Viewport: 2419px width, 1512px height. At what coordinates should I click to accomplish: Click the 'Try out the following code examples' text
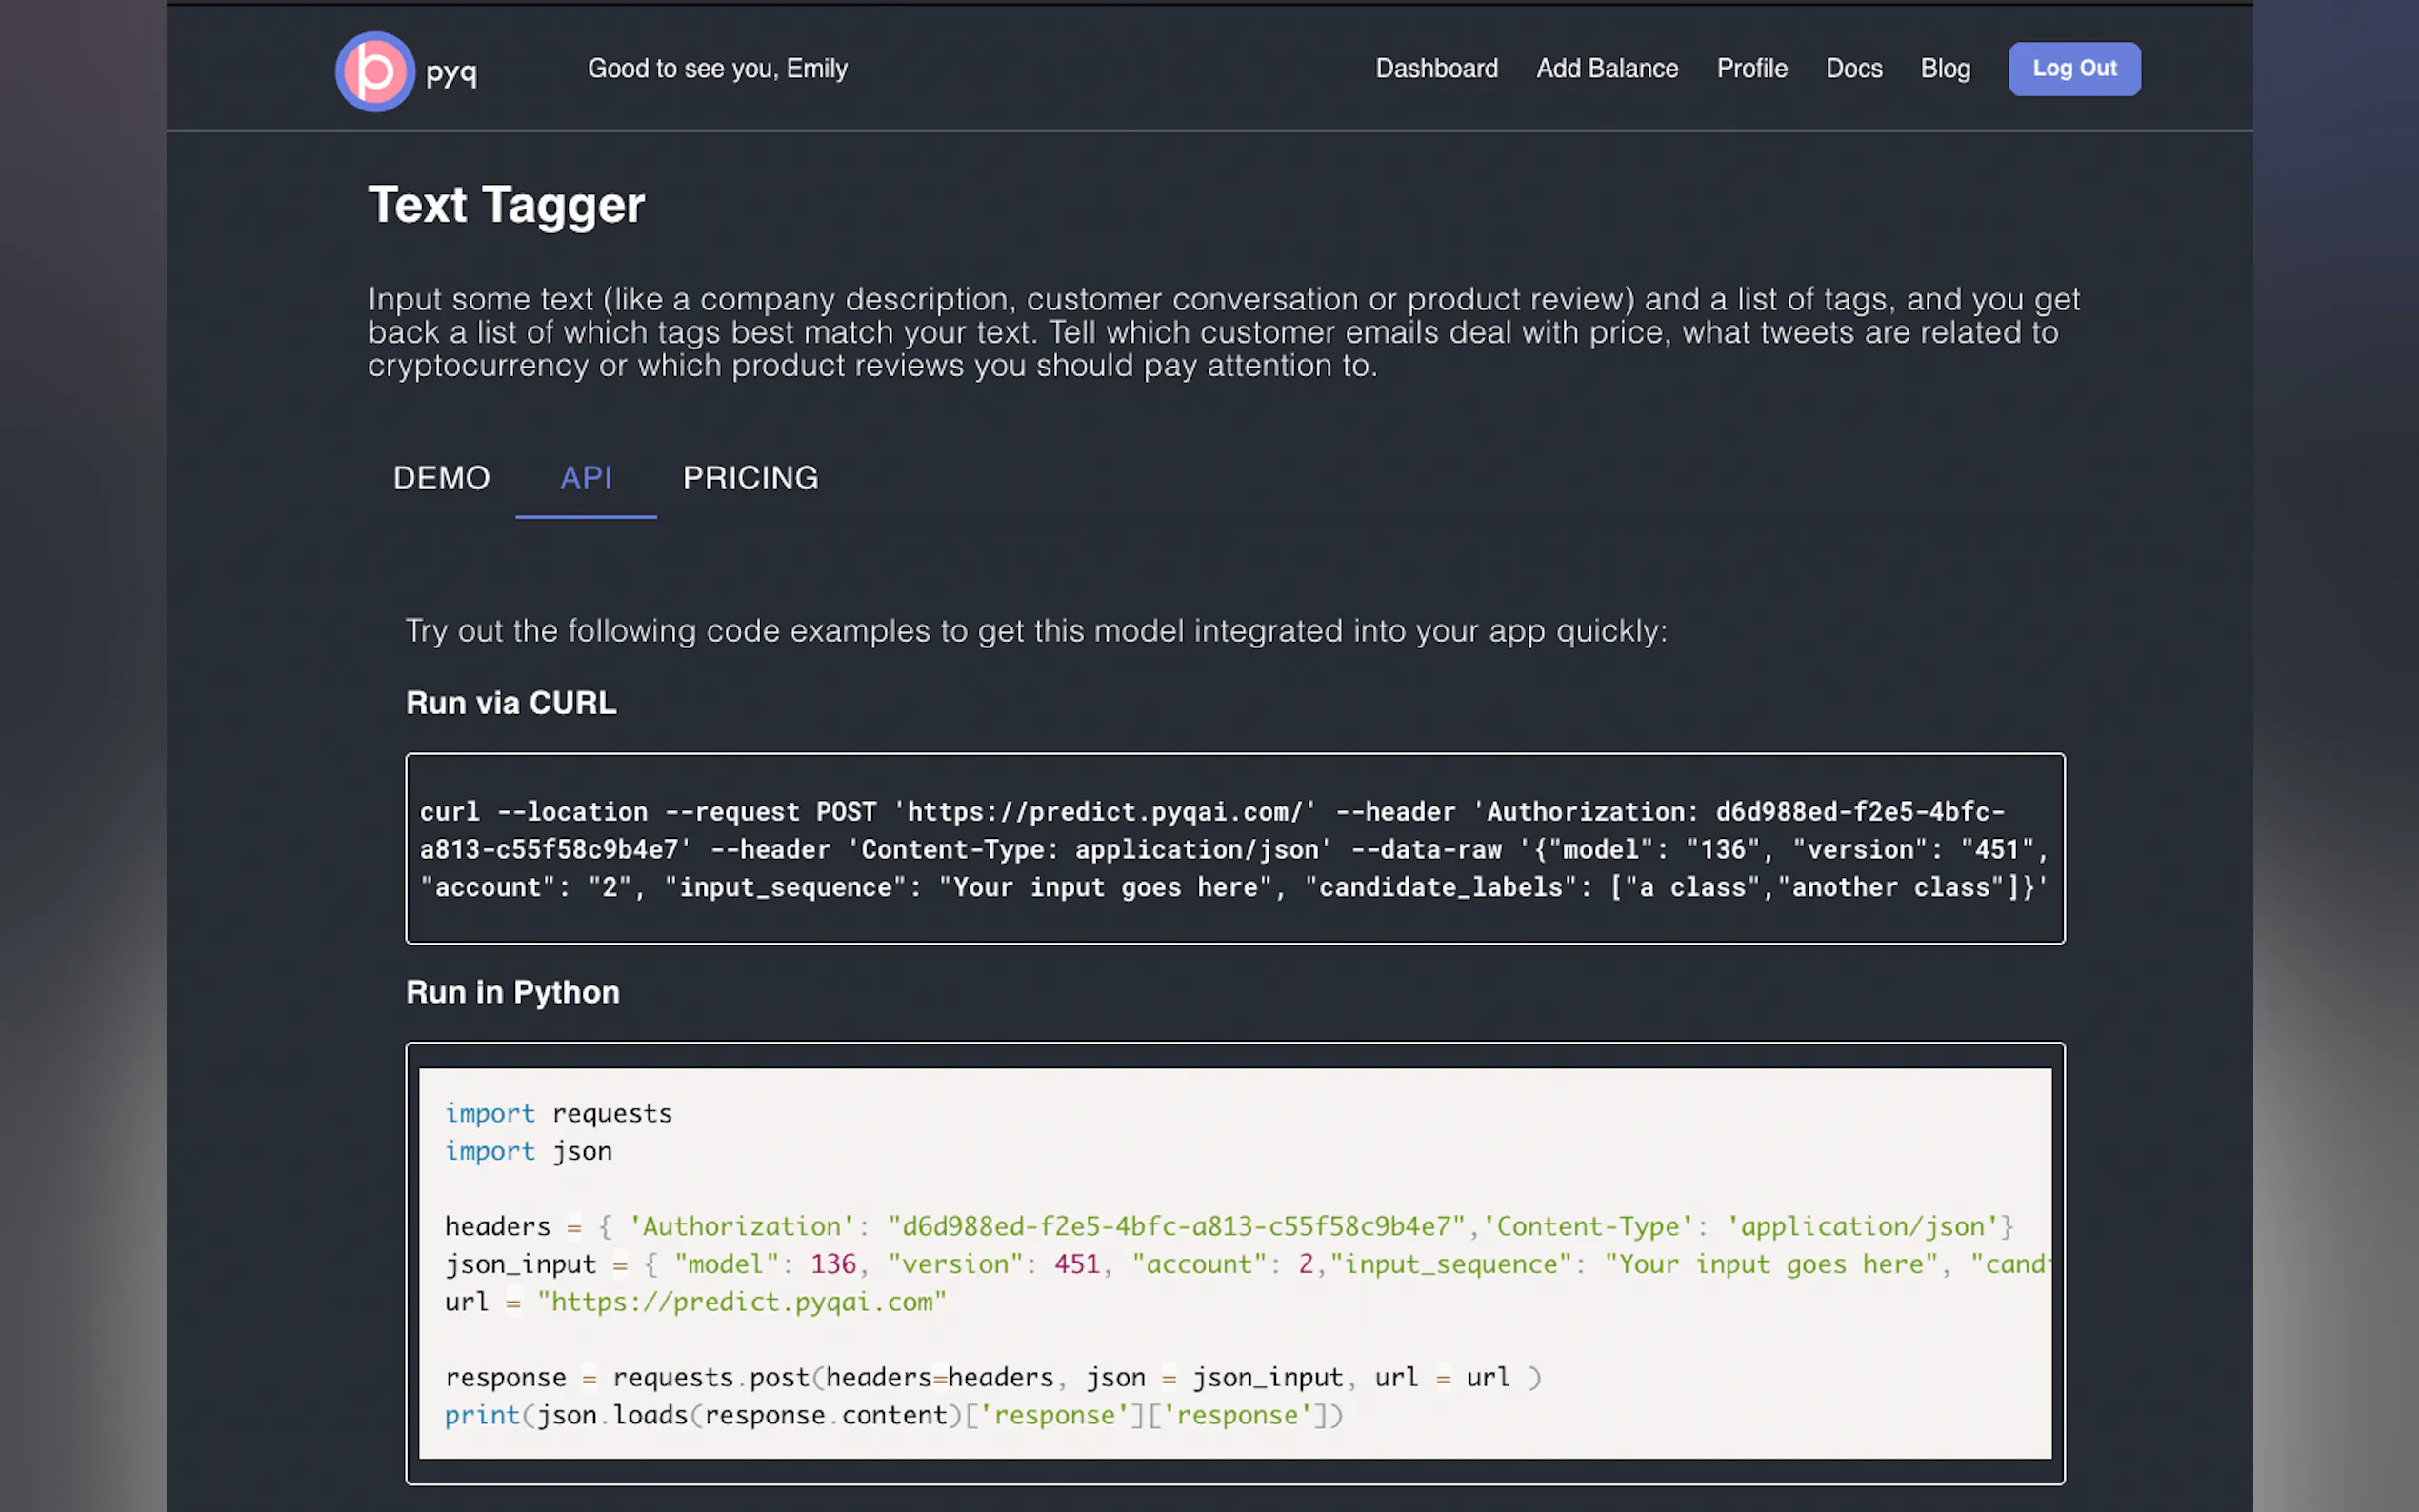click(x=1036, y=631)
